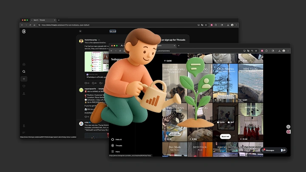This screenshot has height=172, width=306.
Task: Click the pink floating icon at Instagram right edge
Action: (x=288, y=132)
